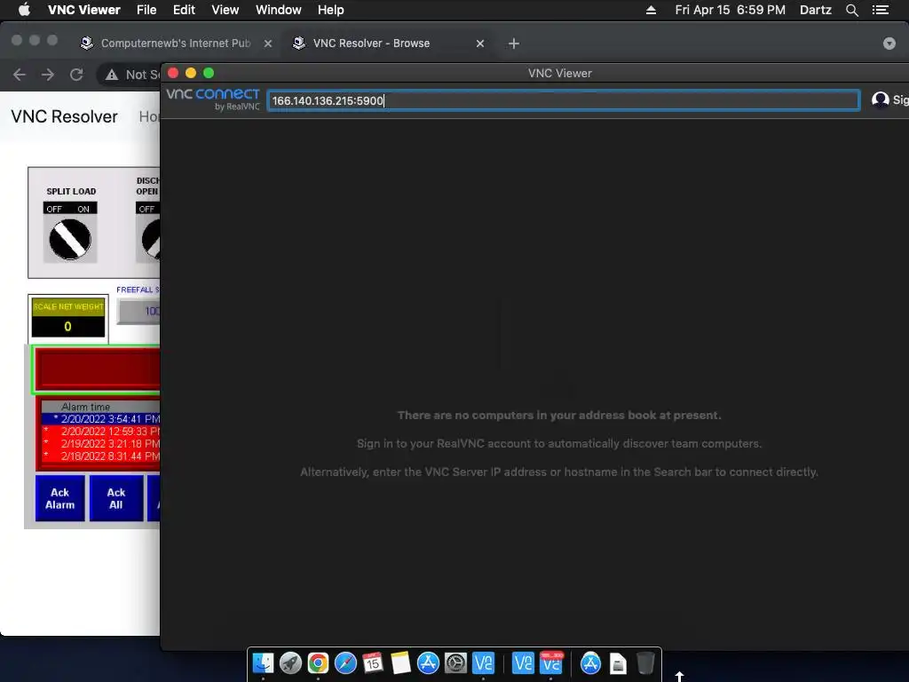Click the VNC Resolver site title
The width and height of the screenshot is (909, 682).
[x=64, y=116]
